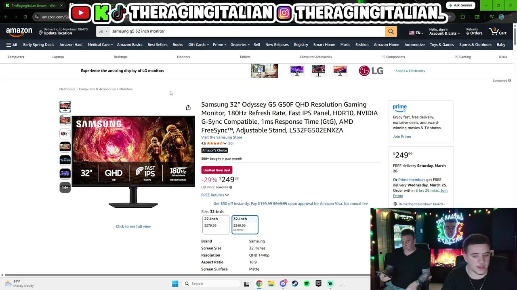Open the shopping cart icon
The image size is (517, 290).
[498, 31]
